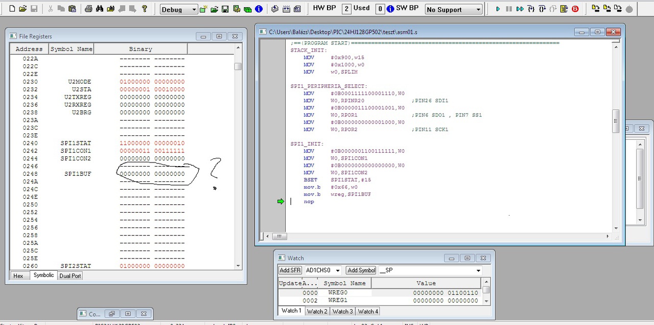The width and height of the screenshot is (654, 325).
Task: Click the Reset processor icon
Action: pos(564,9)
